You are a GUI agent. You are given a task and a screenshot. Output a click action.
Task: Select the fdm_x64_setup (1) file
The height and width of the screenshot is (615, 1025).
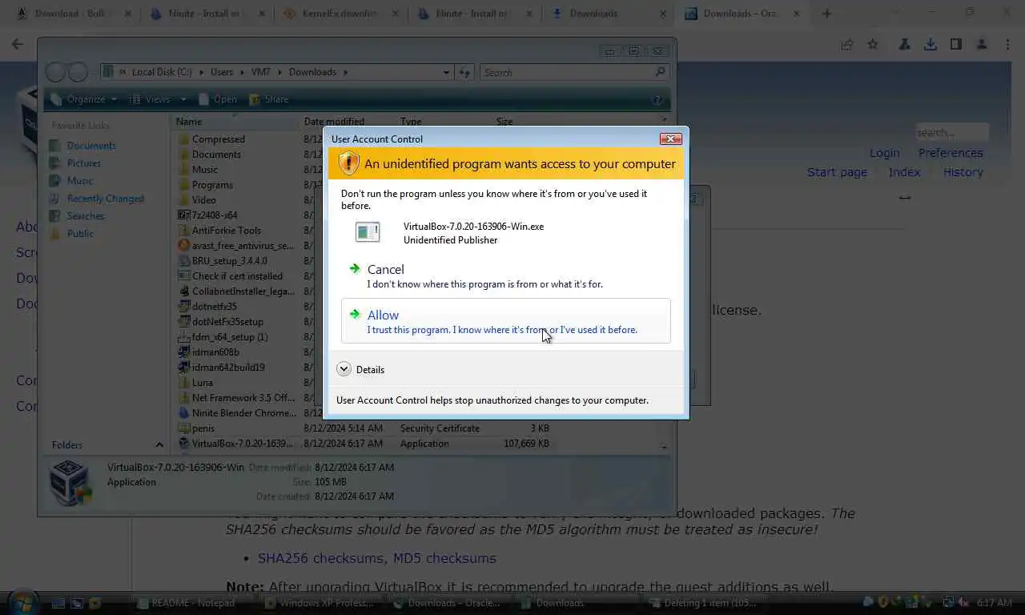[x=223, y=337]
